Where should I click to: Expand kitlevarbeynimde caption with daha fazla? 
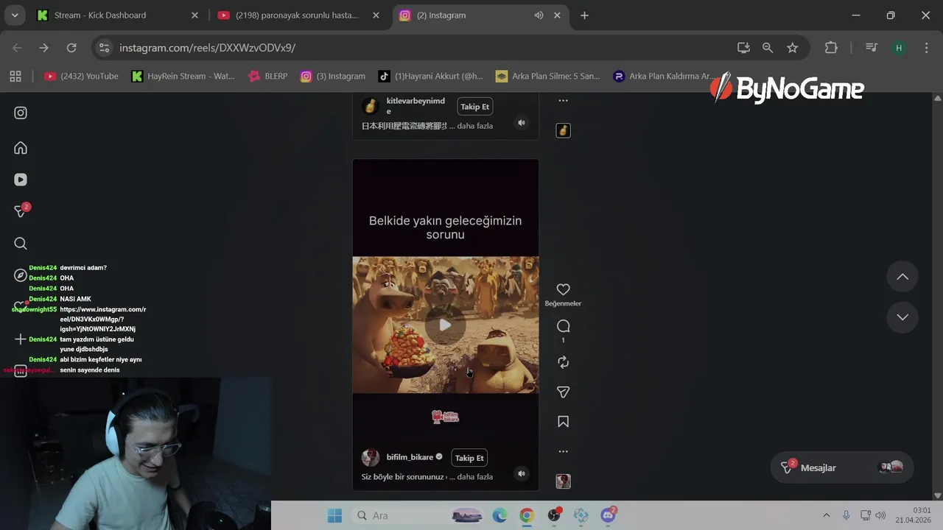tap(475, 126)
